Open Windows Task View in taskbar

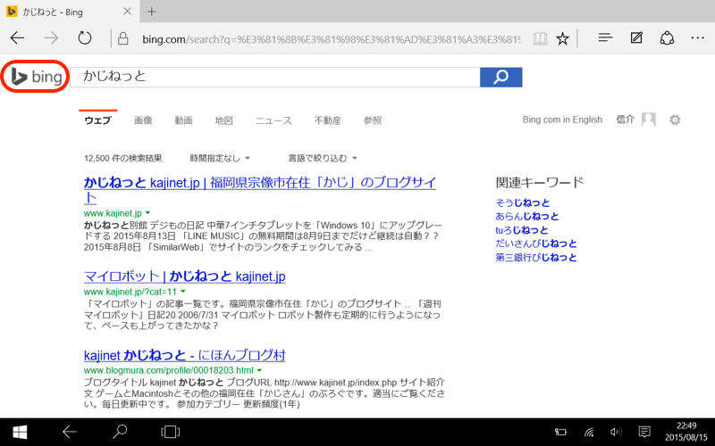169,432
